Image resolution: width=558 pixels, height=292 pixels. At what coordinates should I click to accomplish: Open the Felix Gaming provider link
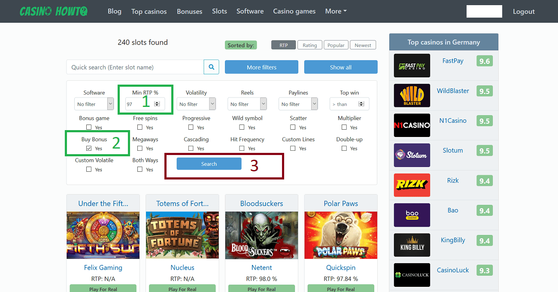coord(103,268)
